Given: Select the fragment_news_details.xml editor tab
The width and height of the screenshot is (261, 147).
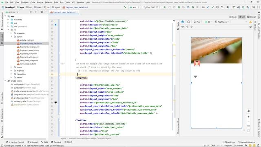Looking at the screenshot, I should pos(64,12).
